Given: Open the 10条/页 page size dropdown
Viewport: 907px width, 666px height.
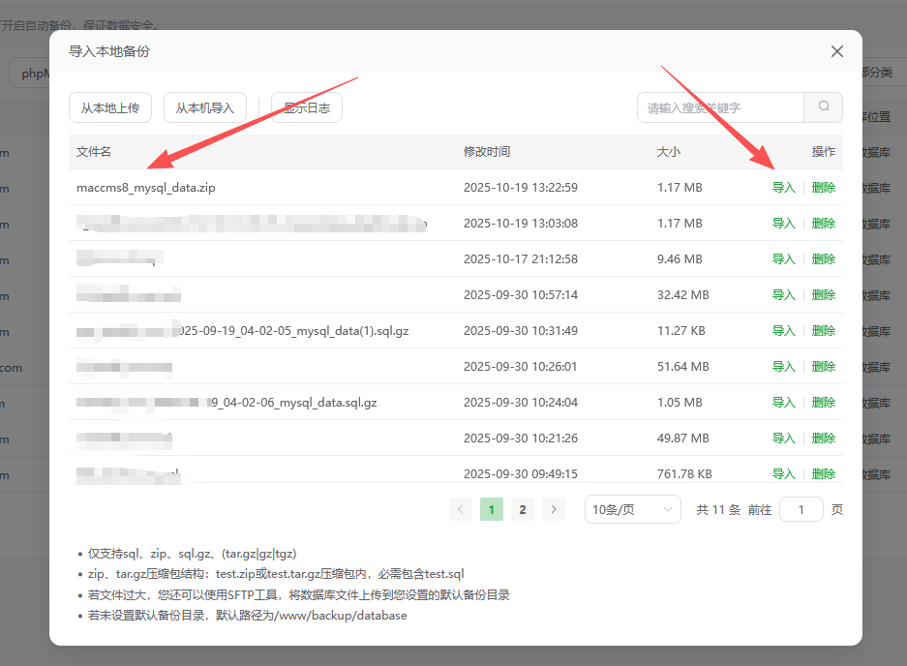Looking at the screenshot, I should 633,509.
